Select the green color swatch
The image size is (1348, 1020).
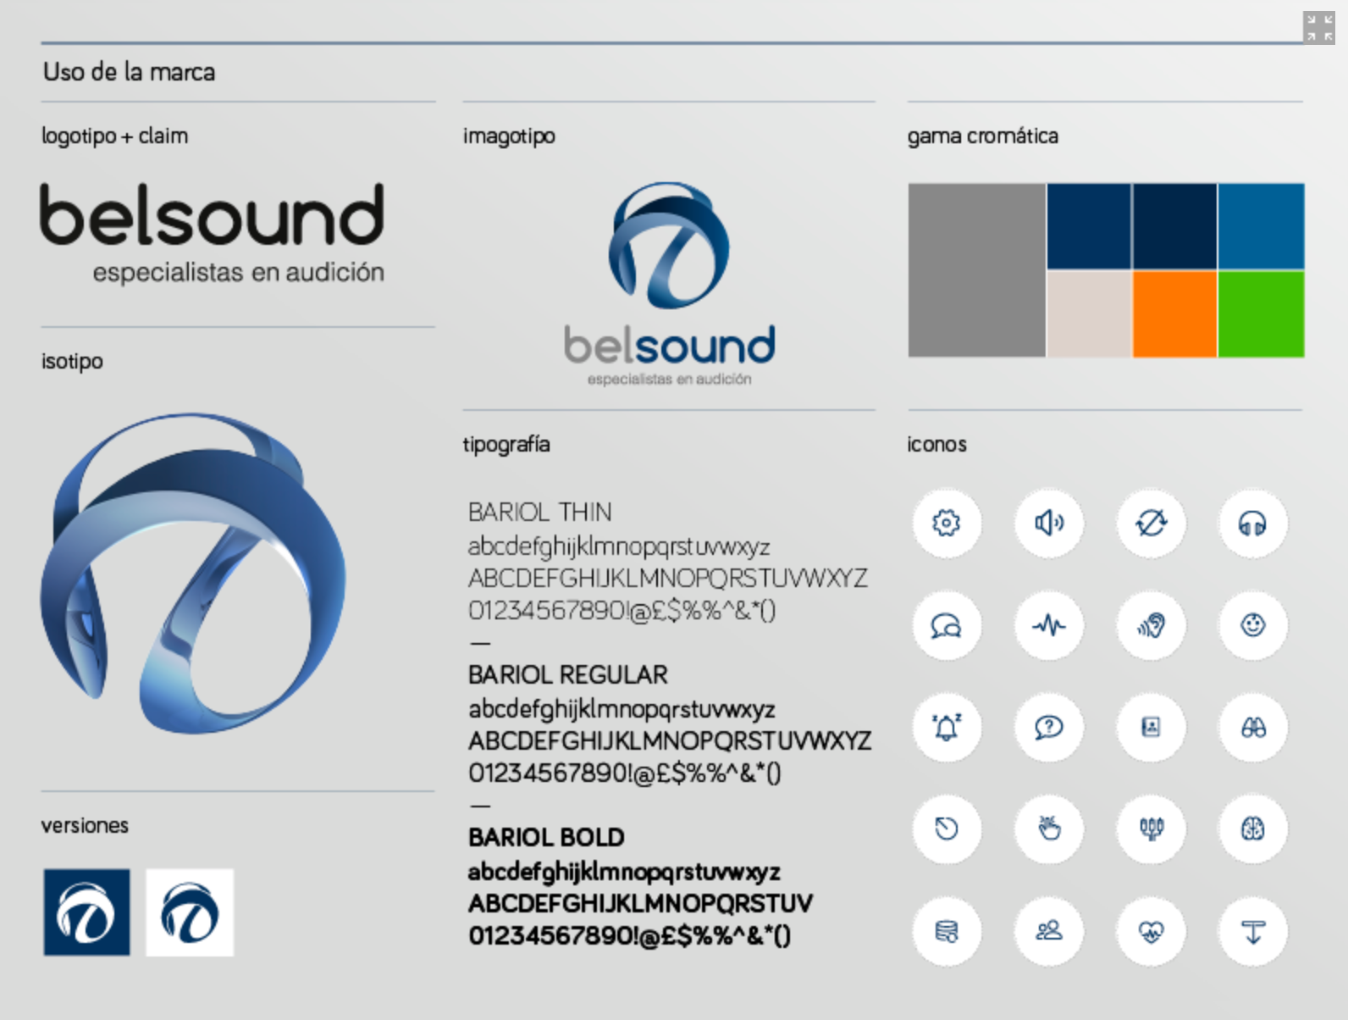1262,314
